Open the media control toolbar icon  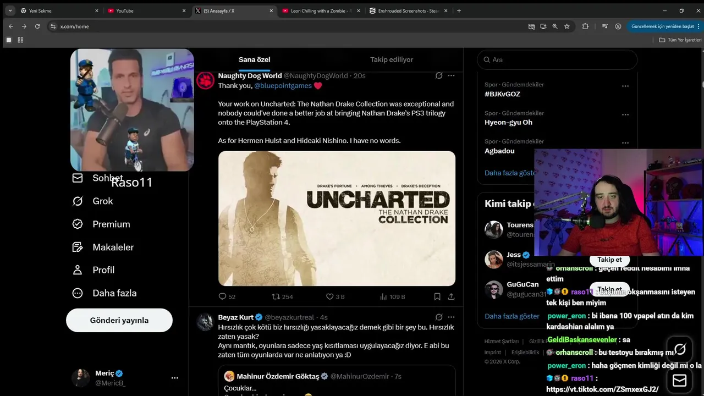pyautogui.click(x=605, y=26)
